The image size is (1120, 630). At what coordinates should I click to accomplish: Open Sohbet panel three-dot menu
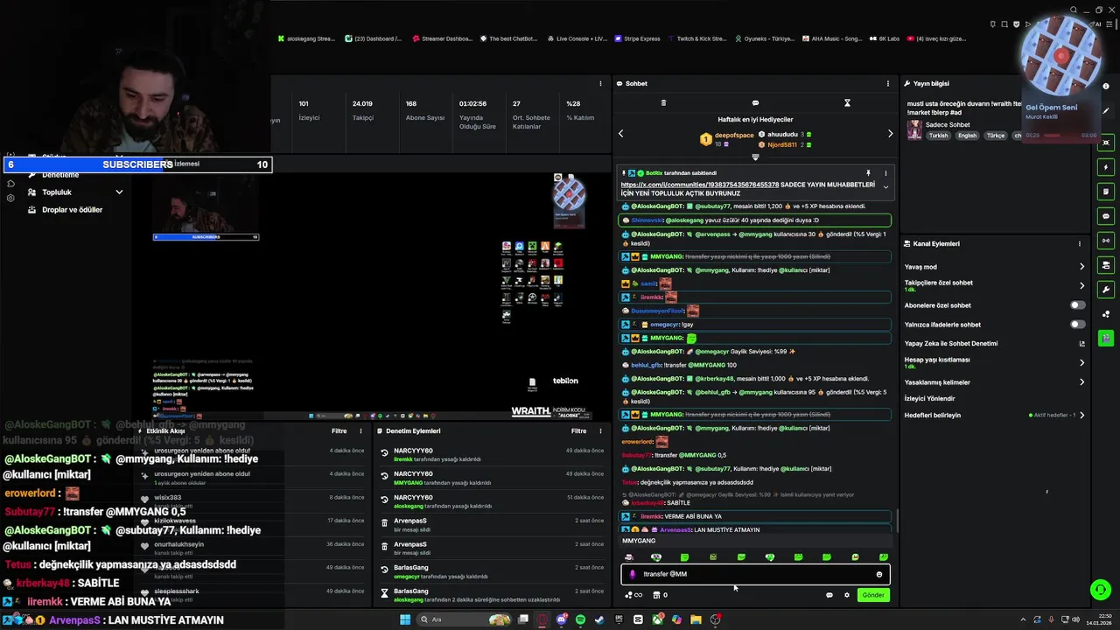click(x=888, y=84)
